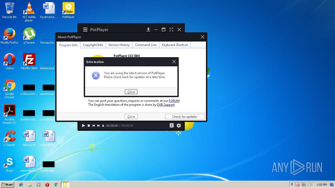Image resolution: width=335 pixels, height=188 pixels.
Task: Select the faxstructur document icon
Action: coord(49,10)
